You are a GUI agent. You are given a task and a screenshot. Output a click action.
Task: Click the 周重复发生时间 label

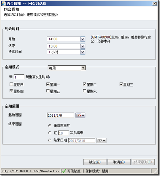[x=38, y=77]
